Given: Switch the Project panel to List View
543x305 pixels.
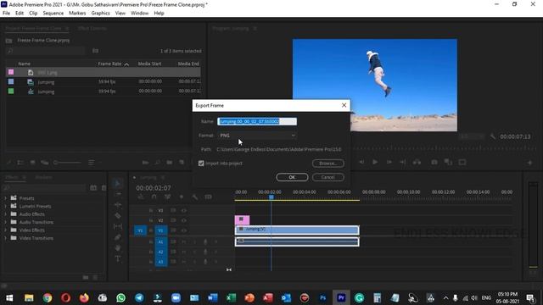Looking at the screenshot, I should coord(20,163).
